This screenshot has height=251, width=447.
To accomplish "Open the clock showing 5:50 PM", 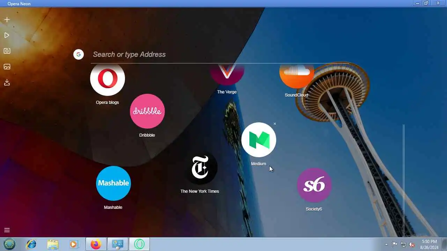I will click(429, 244).
